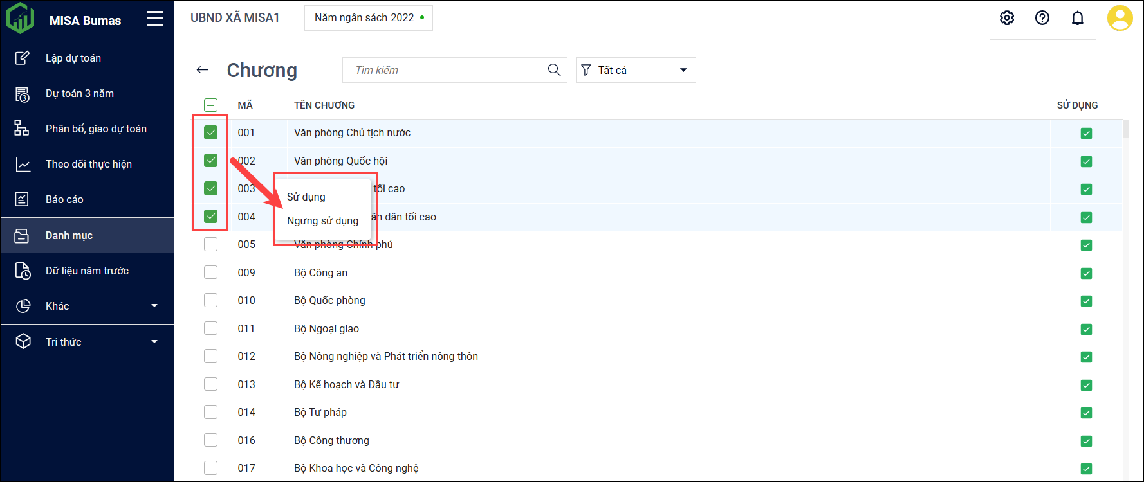Collapse sidebar with hamburger menu icon

pyautogui.click(x=155, y=19)
